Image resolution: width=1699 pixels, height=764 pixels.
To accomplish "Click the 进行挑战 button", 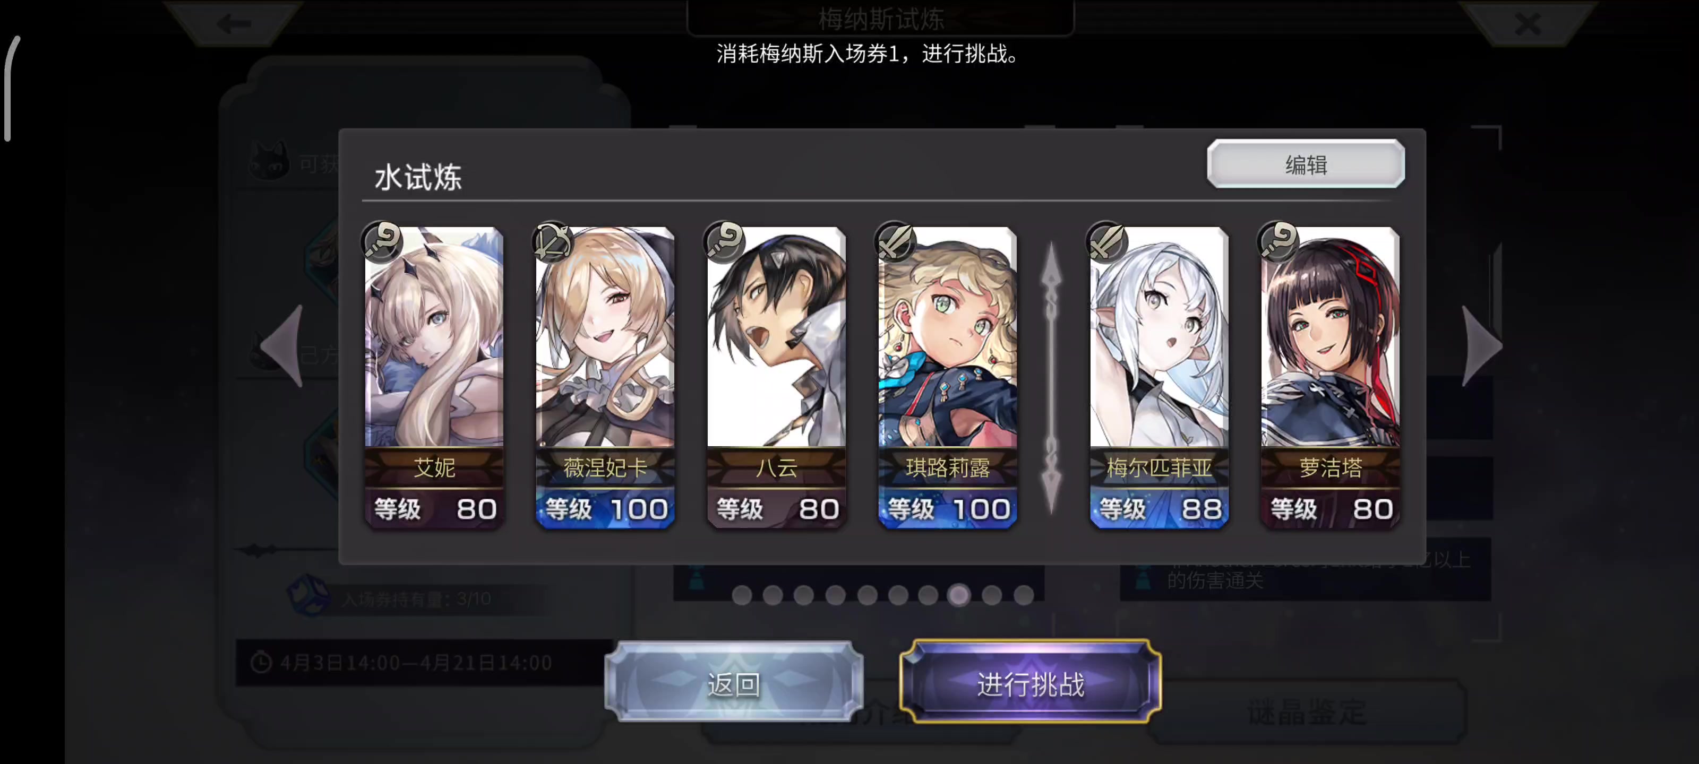I will point(1030,683).
